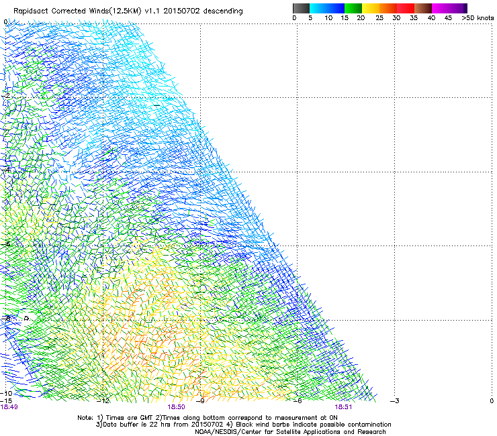
Task: Click the "10" label under the color legend
Action: click(x=328, y=18)
